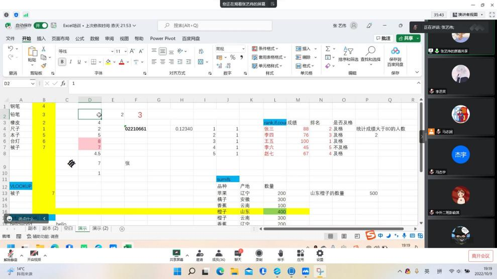Click the percent style icon
The width and height of the screenshot is (497, 279).
(x=232, y=58)
